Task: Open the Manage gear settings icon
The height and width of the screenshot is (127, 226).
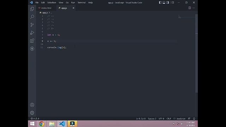Action: [x=32, y=113]
